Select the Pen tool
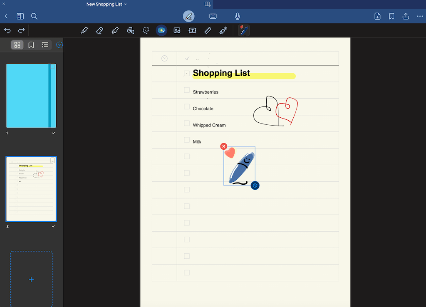This screenshot has width=426, height=307. 84,30
